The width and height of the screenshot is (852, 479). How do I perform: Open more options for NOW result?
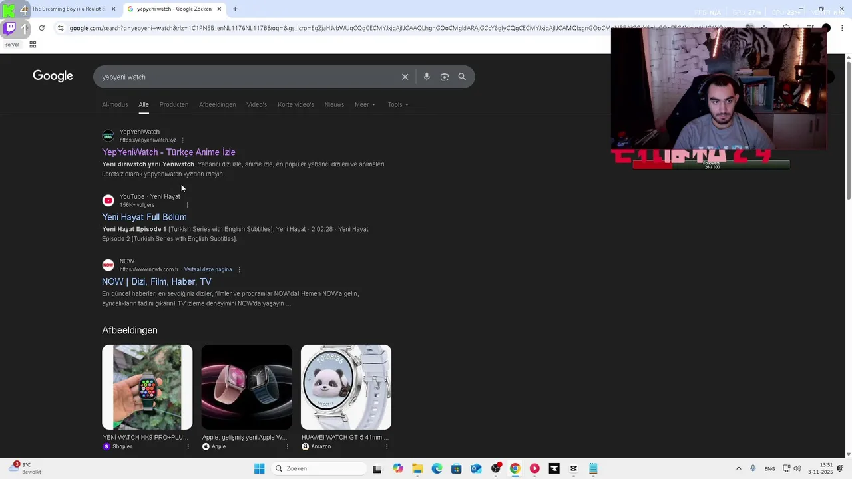coord(240,269)
